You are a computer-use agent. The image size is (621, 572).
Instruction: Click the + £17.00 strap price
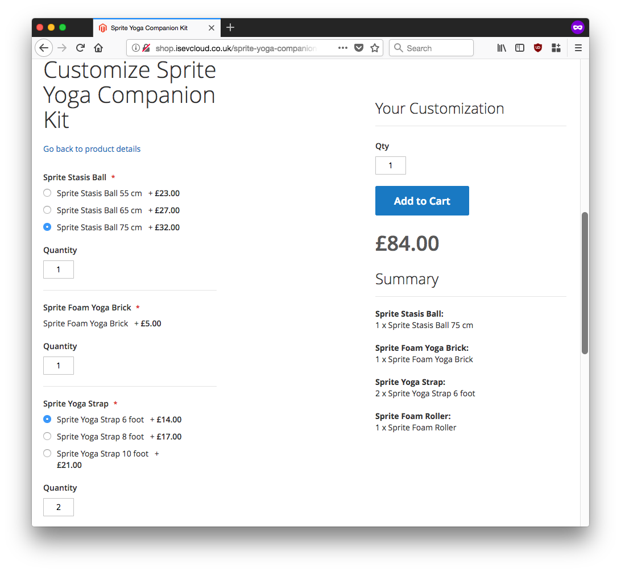(x=166, y=437)
